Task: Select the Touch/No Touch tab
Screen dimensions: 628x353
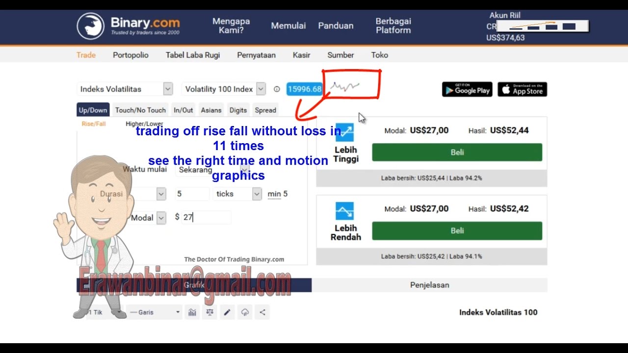Action: [x=140, y=110]
